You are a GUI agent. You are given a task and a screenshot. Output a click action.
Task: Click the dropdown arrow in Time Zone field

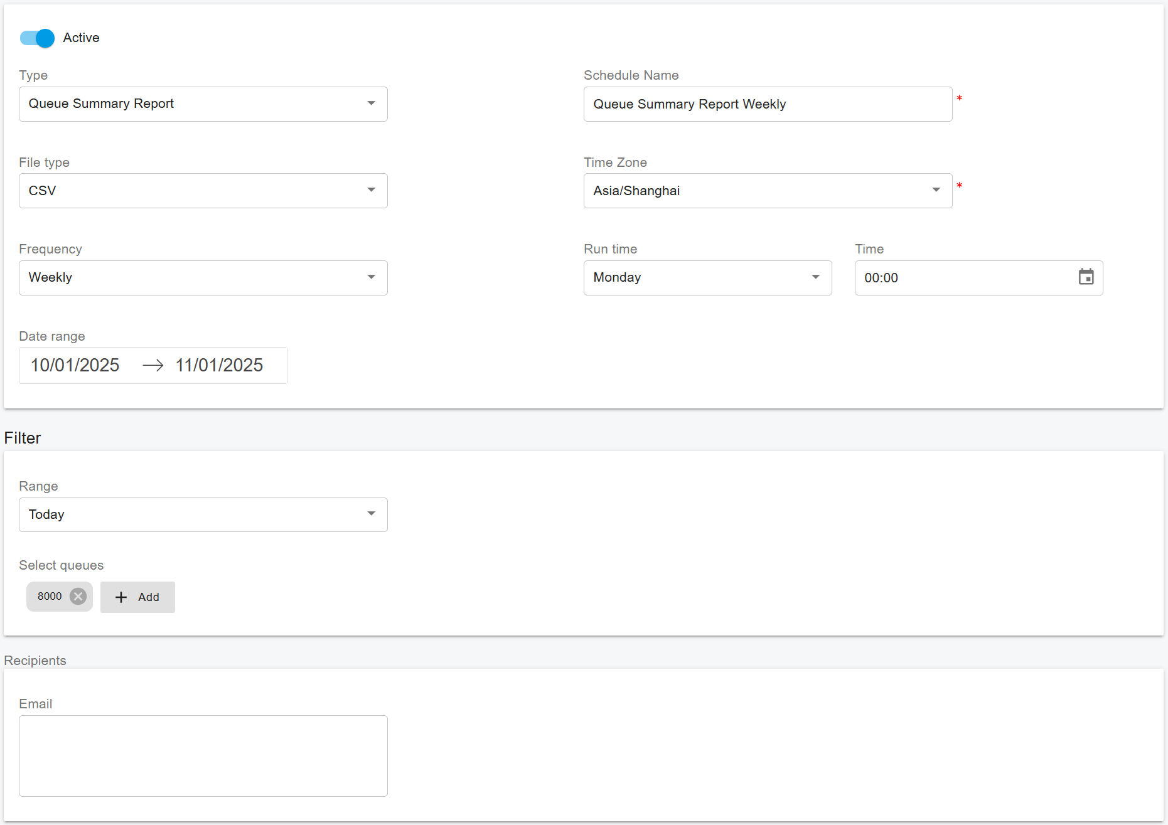click(936, 190)
